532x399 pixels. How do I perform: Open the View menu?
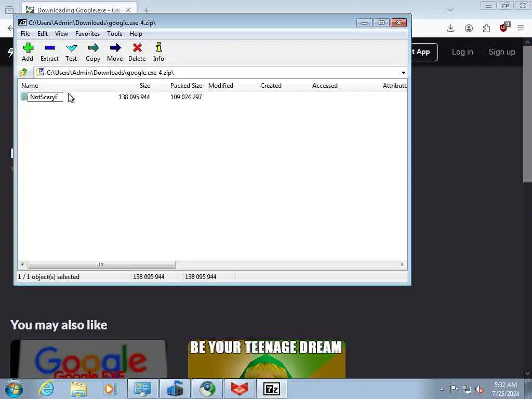pos(61,34)
